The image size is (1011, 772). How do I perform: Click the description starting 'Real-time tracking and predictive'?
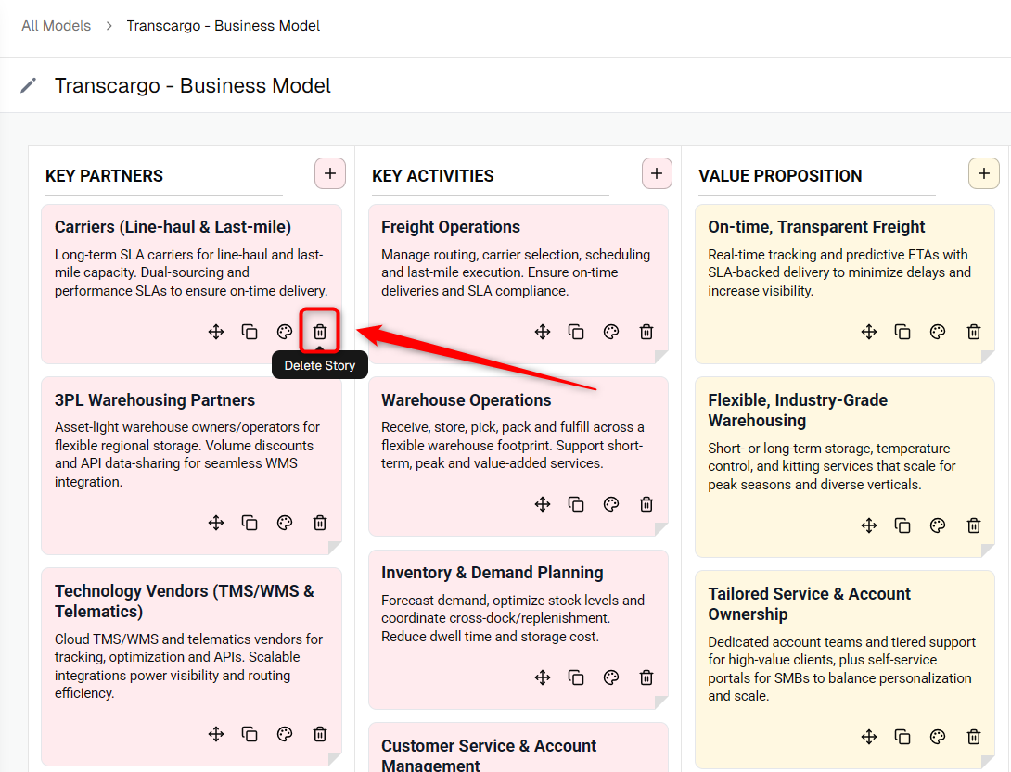tap(839, 272)
